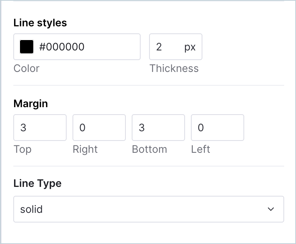Edit the #000000 hex color field
This screenshot has width=296, height=244.
click(x=77, y=47)
